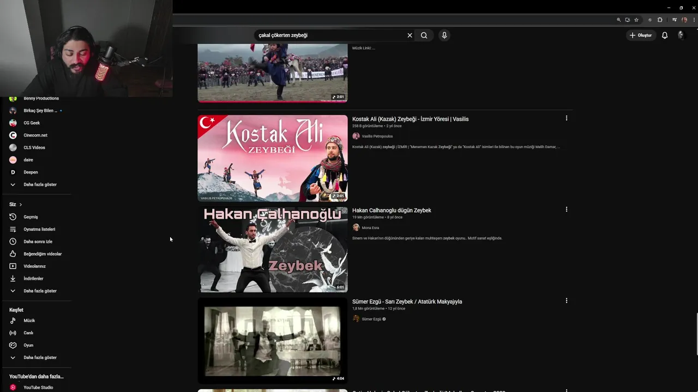Image resolution: width=698 pixels, height=392 pixels.
Task: Clear the search box with the X icon
Action: click(x=410, y=35)
